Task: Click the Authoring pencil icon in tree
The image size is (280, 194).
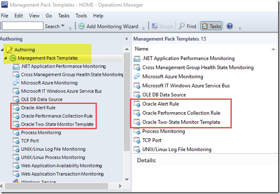Action: pyautogui.click(x=10, y=49)
